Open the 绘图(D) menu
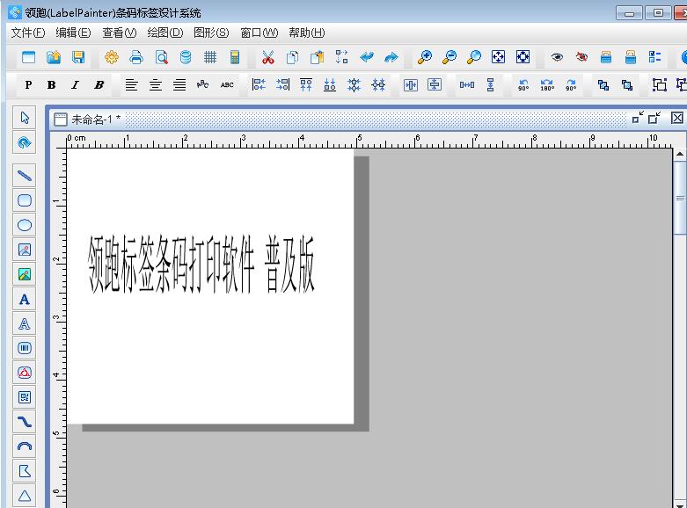Image resolution: width=687 pixels, height=508 pixels. [x=165, y=33]
